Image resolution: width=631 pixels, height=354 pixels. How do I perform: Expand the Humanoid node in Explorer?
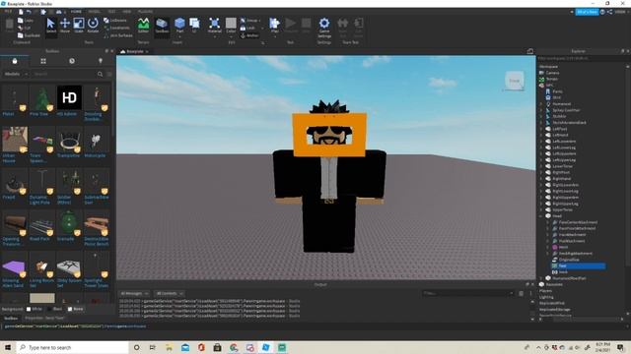click(541, 104)
